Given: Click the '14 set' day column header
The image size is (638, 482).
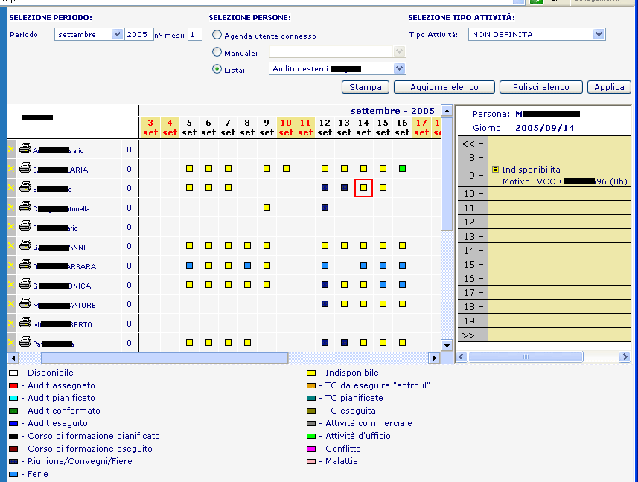Looking at the screenshot, I should [363, 128].
